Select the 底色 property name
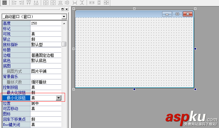The width and height of the screenshot is (219, 128). tap(16, 61)
